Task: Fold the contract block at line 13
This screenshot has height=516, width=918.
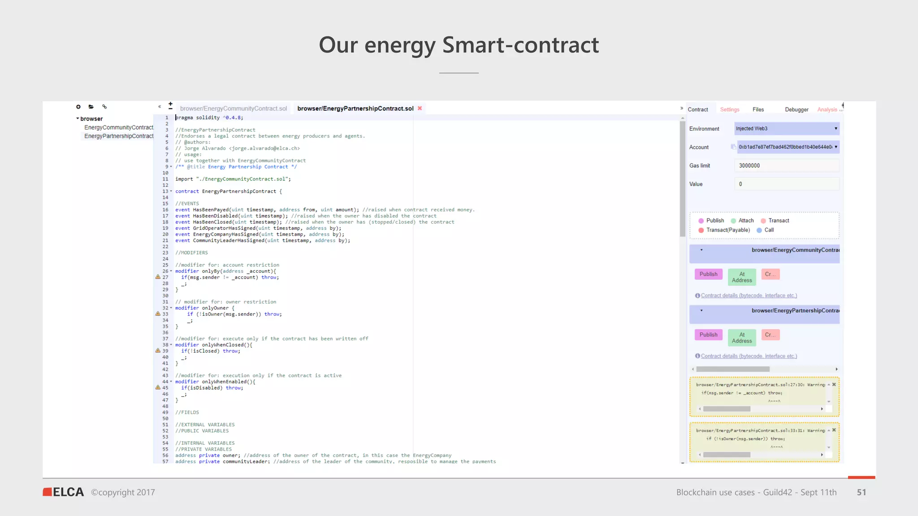Action: [171, 191]
